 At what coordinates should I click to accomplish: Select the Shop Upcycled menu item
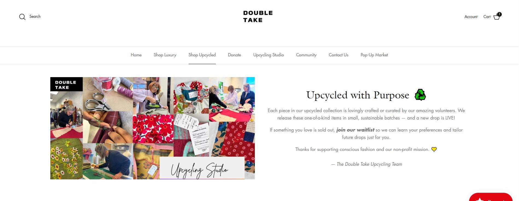point(202,55)
